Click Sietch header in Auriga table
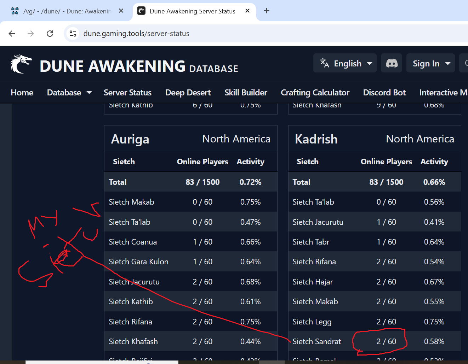468x364 pixels. 124,162
